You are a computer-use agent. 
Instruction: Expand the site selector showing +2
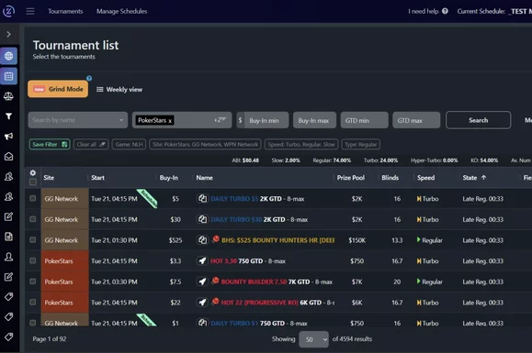(220, 120)
